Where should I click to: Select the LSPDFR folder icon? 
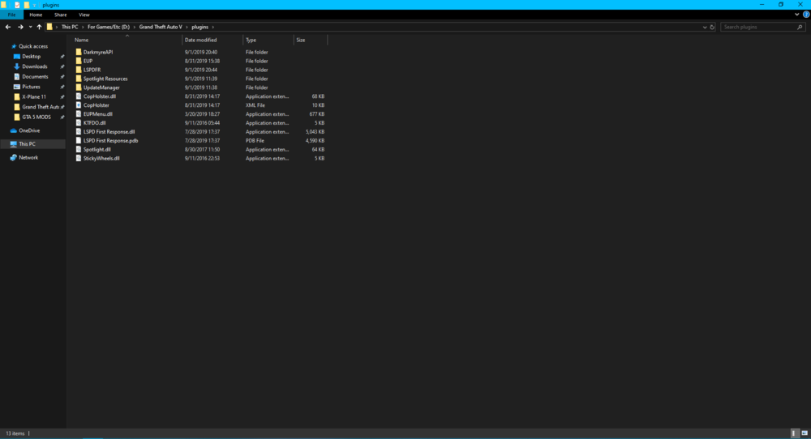pos(79,70)
